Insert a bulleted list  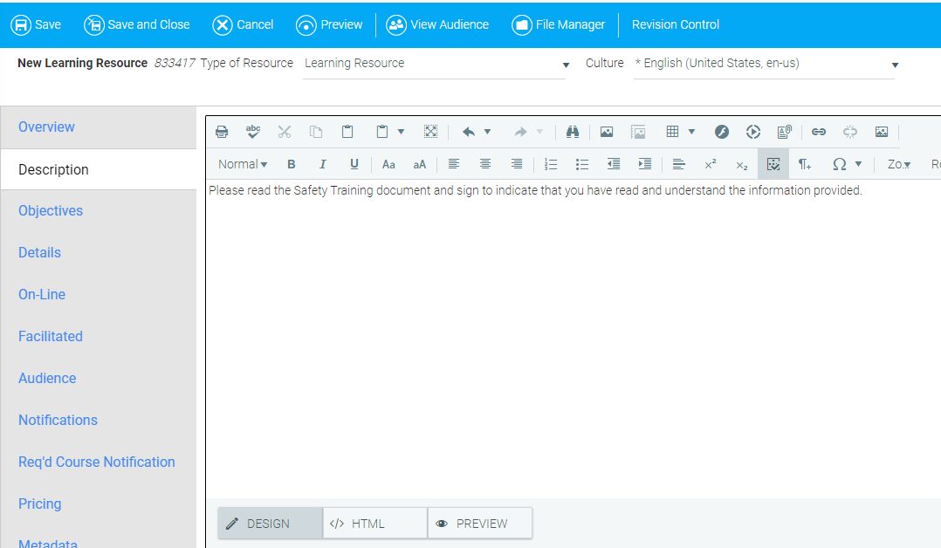tap(582, 164)
